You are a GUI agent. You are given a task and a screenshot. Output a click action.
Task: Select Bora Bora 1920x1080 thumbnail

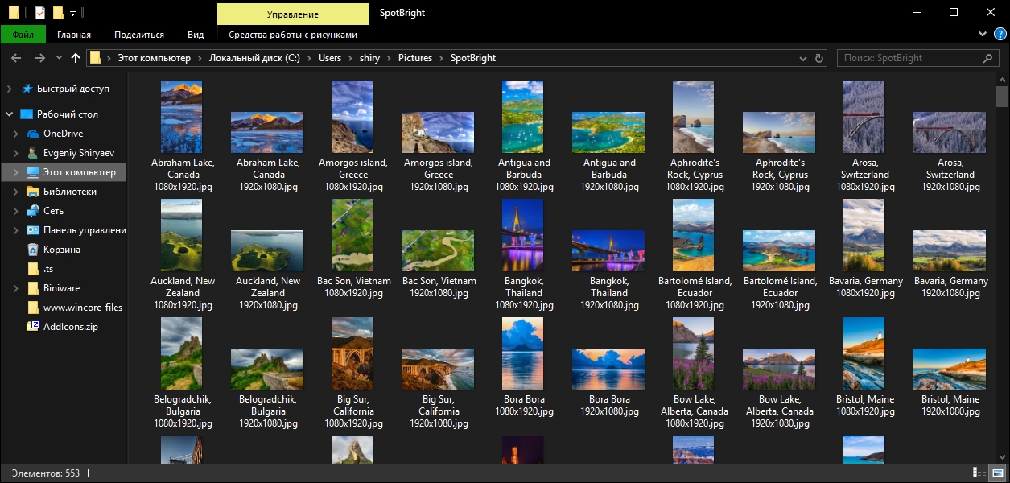pyautogui.click(x=608, y=369)
